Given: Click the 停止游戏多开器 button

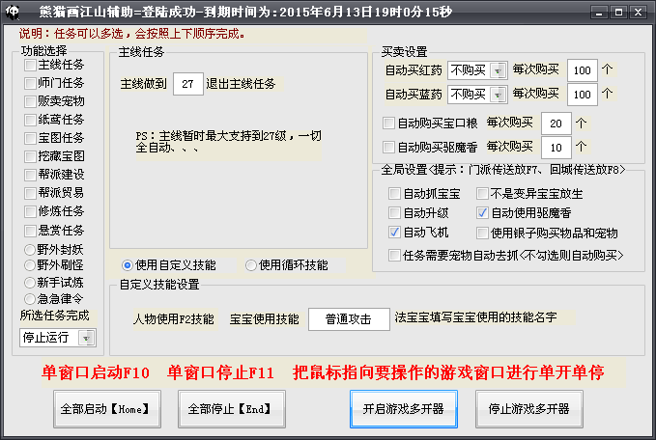Looking at the screenshot, I should pyautogui.click(x=529, y=409).
